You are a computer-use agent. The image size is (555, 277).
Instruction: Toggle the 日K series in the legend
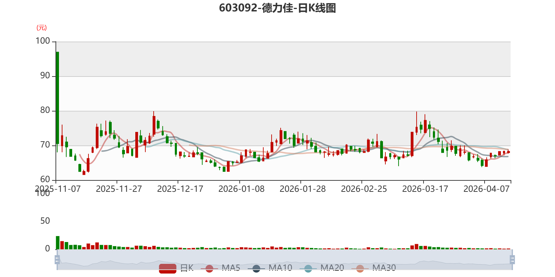pos(176,268)
